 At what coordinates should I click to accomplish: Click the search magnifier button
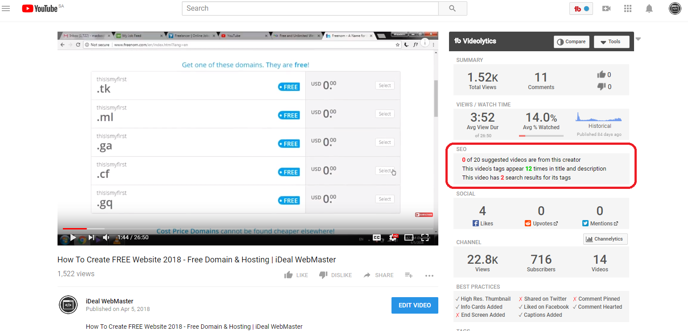pyautogui.click(x=452, y=8)
